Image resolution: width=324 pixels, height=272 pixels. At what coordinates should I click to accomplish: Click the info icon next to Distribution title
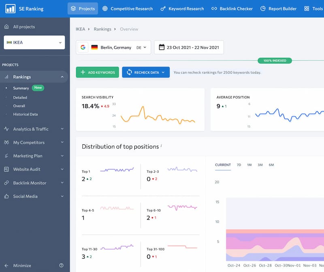(161, 146)
